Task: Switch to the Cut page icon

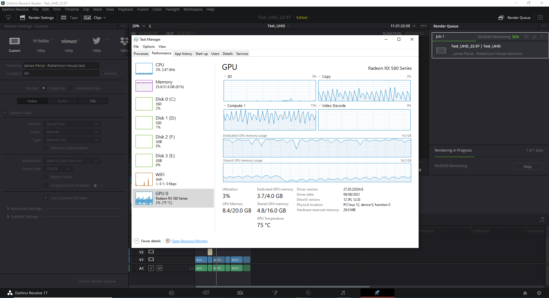Action: click(206, 293)
